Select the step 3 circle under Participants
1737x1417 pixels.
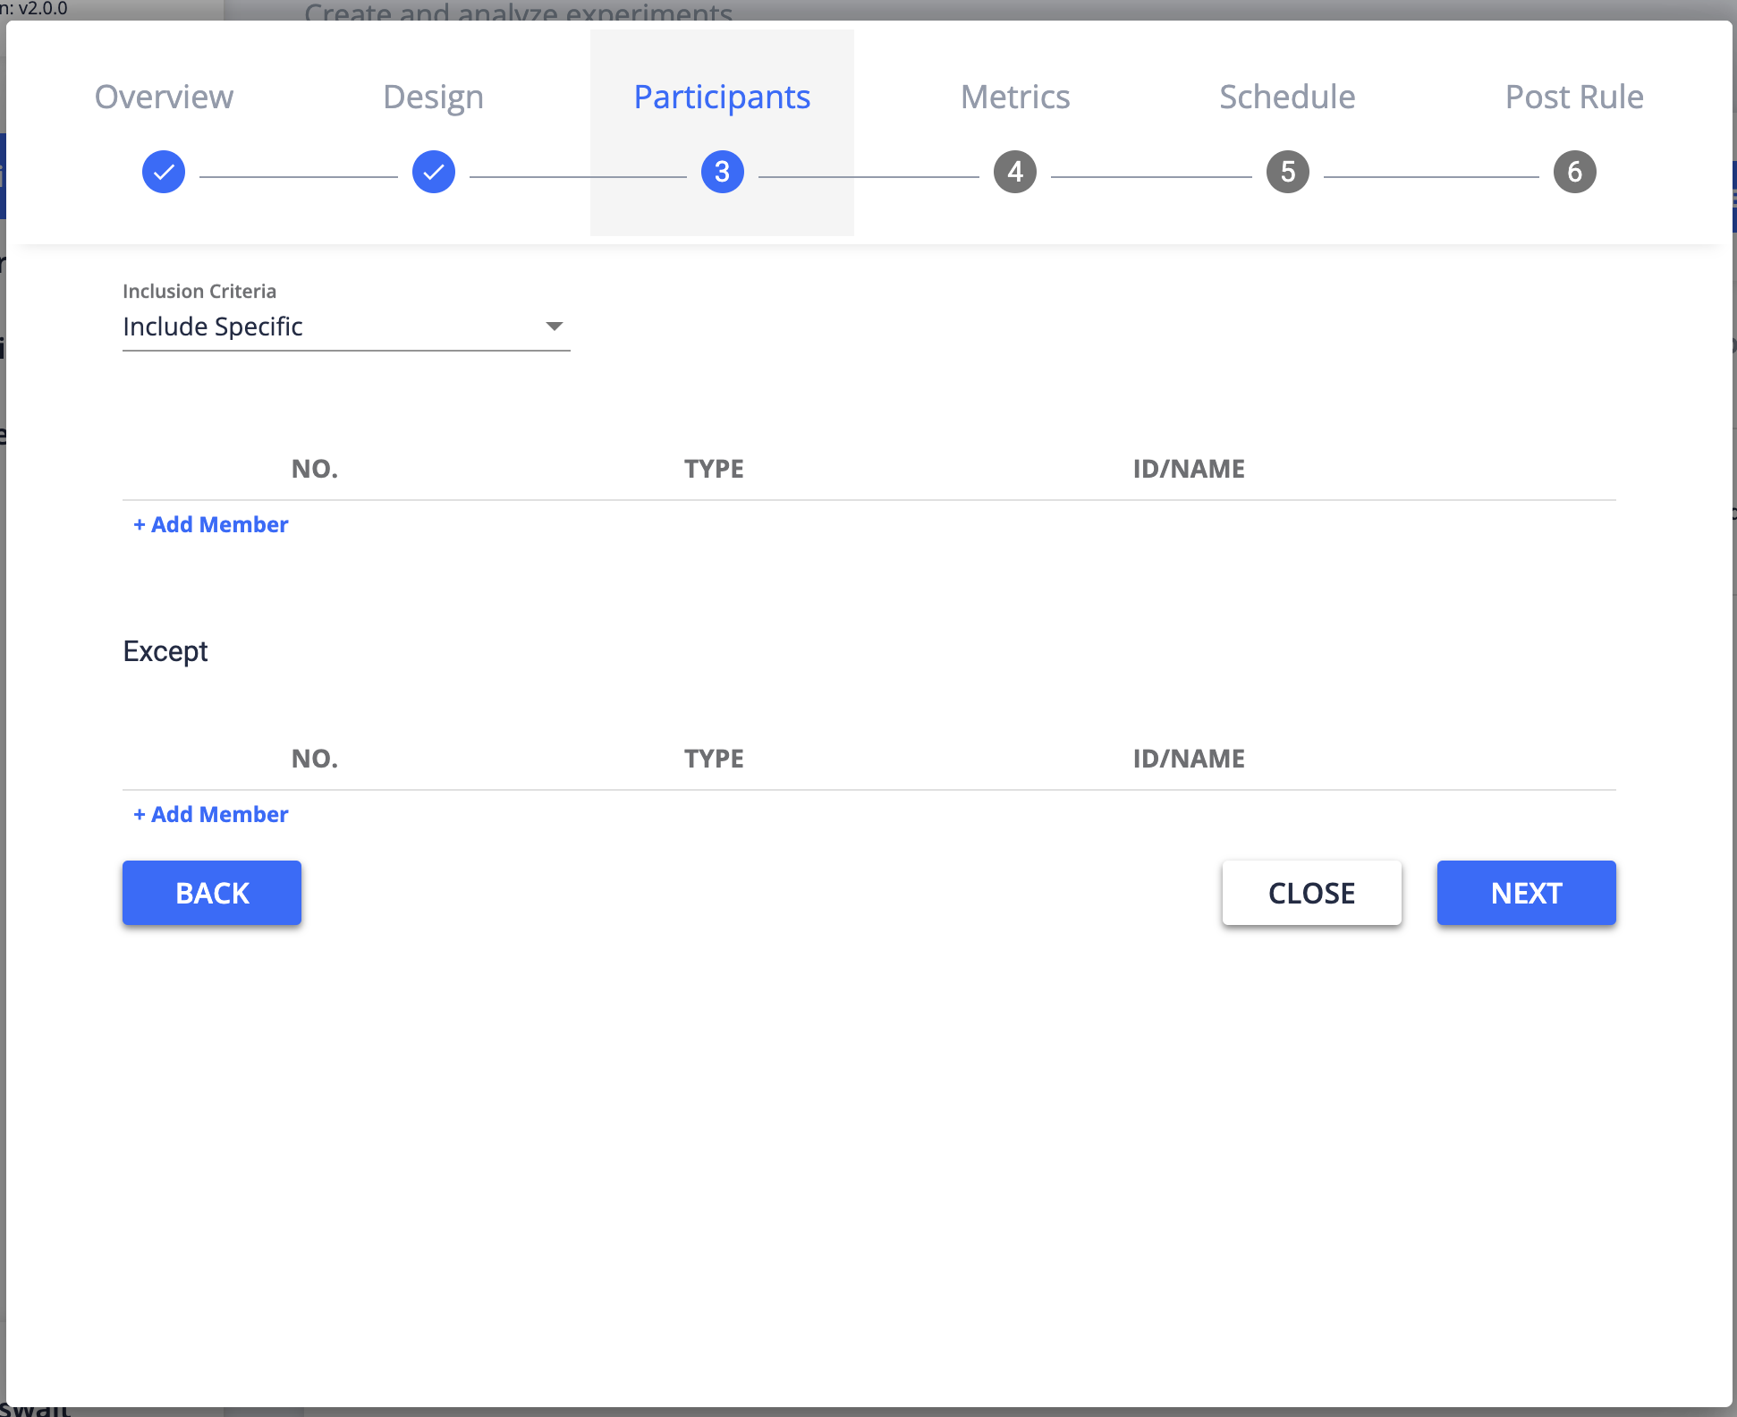(722, 172)
